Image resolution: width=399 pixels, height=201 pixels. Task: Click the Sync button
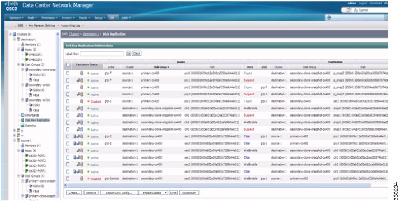[173, 193]
